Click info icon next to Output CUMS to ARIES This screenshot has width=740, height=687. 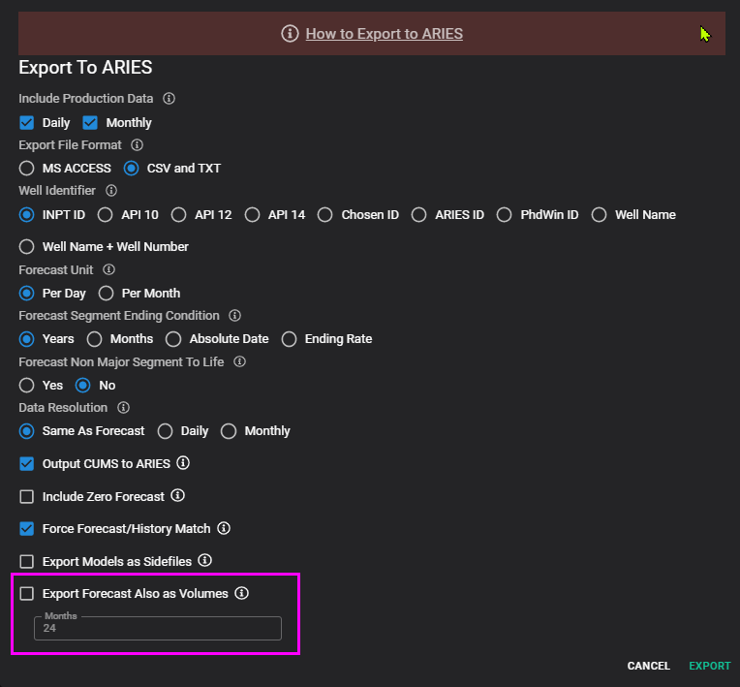[183, 463]
